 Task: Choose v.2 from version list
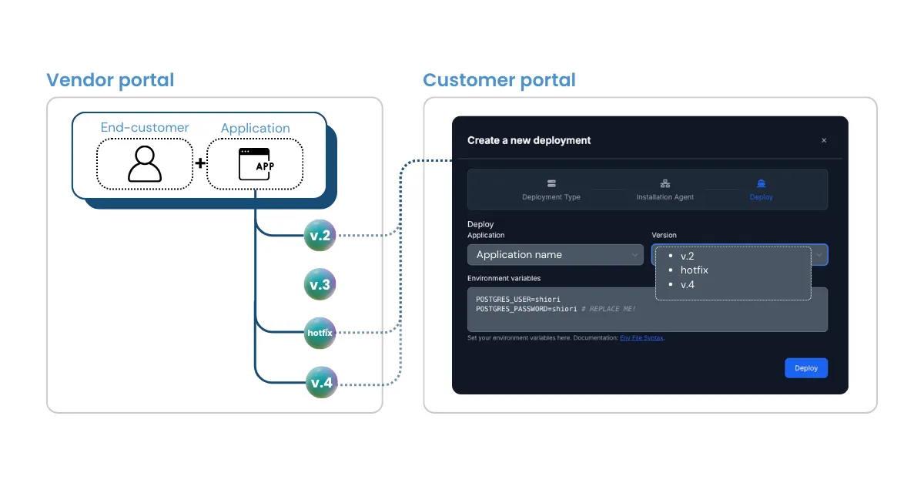pyautogui.click(x=688, y=256)
